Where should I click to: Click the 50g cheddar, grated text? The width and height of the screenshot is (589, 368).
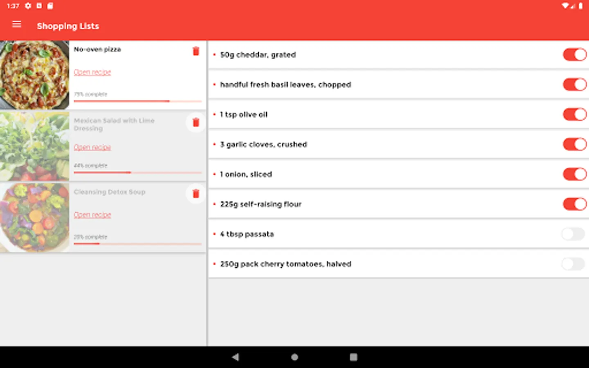point(258,55)
